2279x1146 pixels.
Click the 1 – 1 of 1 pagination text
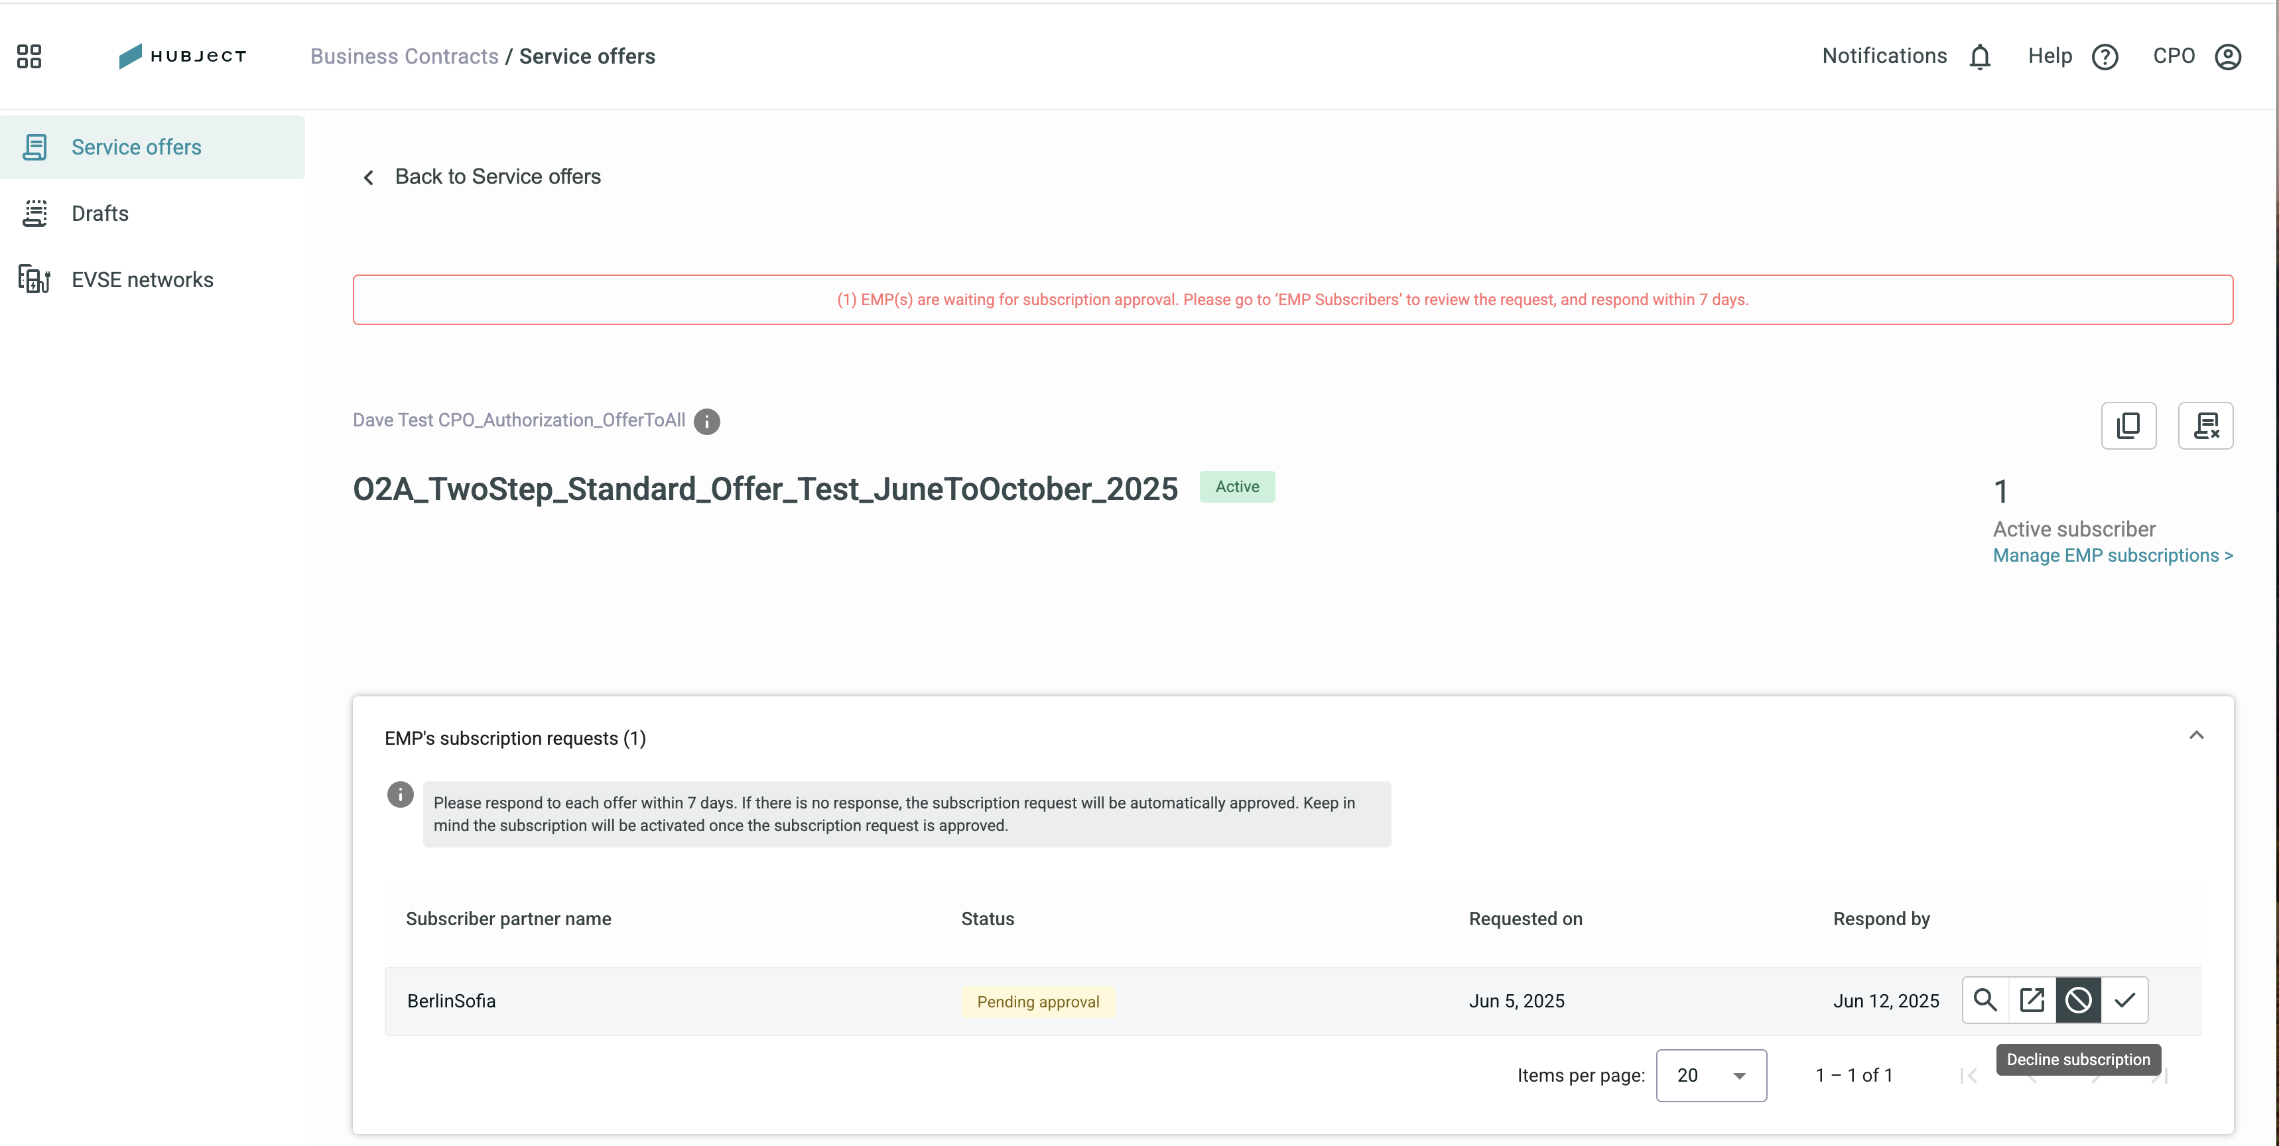[x=1853, y=1075]
